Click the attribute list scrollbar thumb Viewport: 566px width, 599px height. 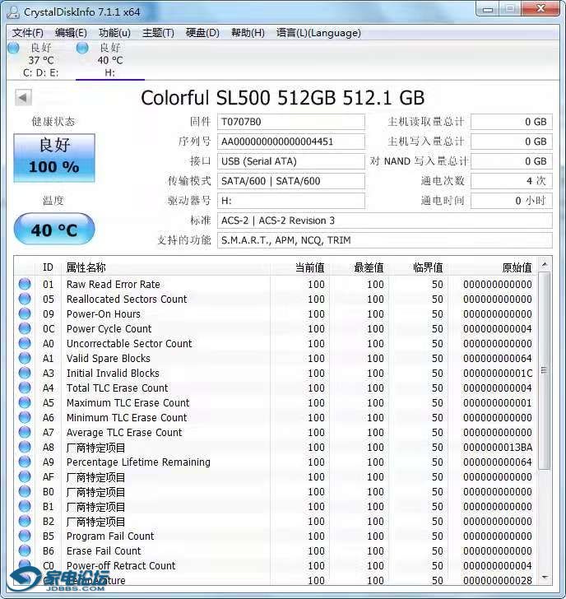tap(545, 370)
